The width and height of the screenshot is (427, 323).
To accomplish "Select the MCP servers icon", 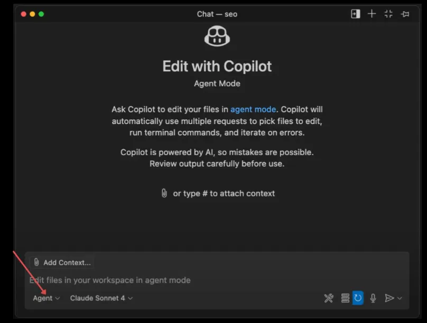I will [x=345, y=298].
